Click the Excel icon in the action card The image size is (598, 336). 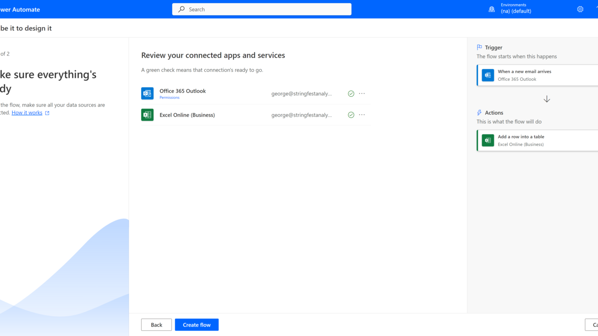click(488, 140)
